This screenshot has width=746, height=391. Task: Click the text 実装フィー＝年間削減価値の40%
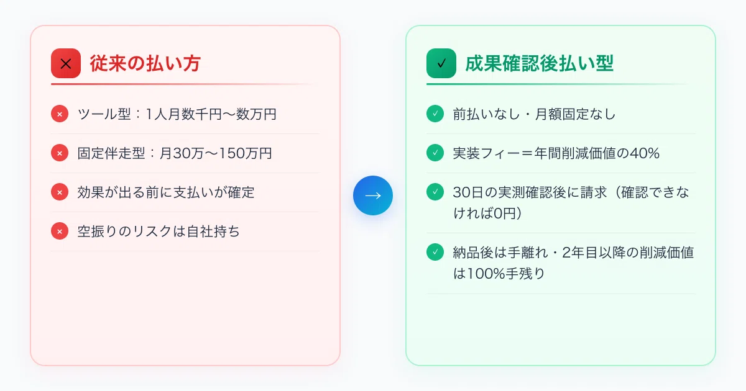[556, 153]
